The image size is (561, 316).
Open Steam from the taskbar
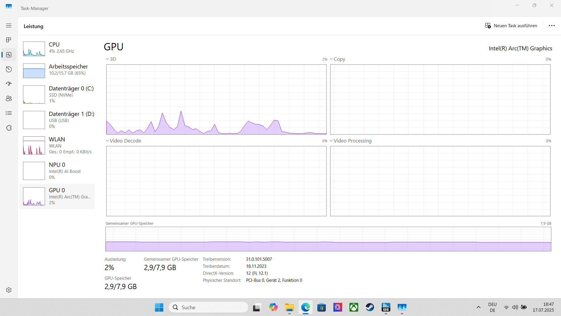tap(370, 307)
